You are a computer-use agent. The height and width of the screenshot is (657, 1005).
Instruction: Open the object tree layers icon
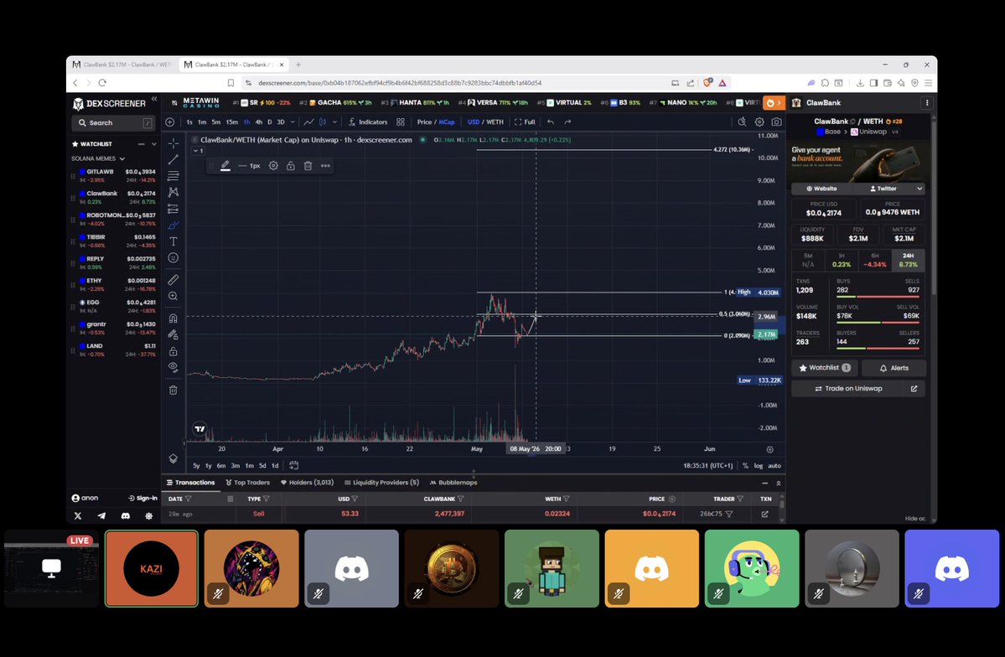(x=173, y=458)
